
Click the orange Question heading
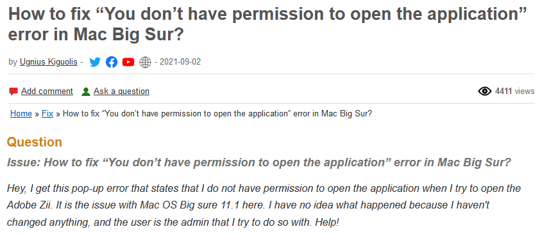coord(35,142)
